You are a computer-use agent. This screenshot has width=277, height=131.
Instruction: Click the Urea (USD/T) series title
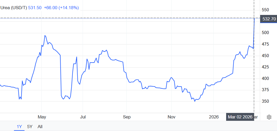pos(13,8)
